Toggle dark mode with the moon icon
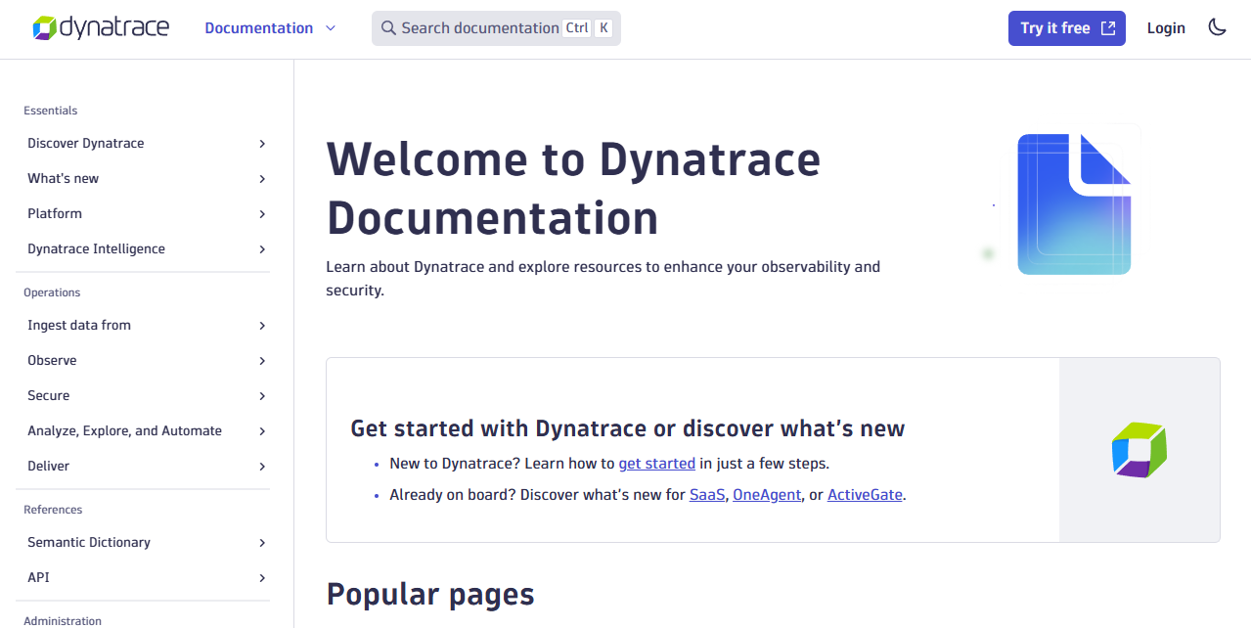 tap(1217, 27)
